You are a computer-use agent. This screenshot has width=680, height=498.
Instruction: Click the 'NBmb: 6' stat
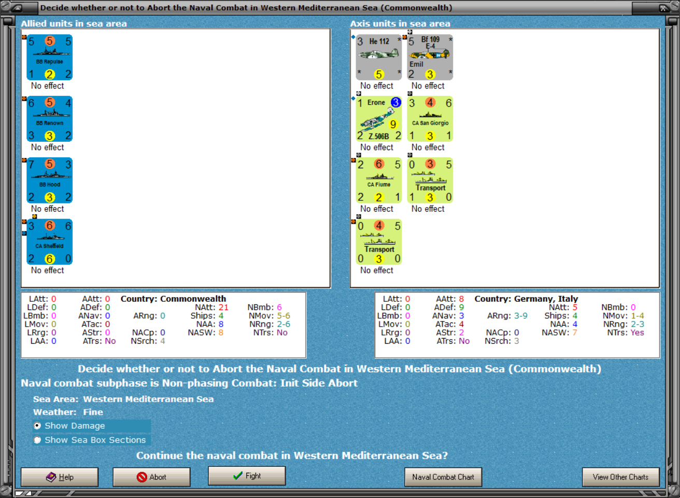(265, 307)
